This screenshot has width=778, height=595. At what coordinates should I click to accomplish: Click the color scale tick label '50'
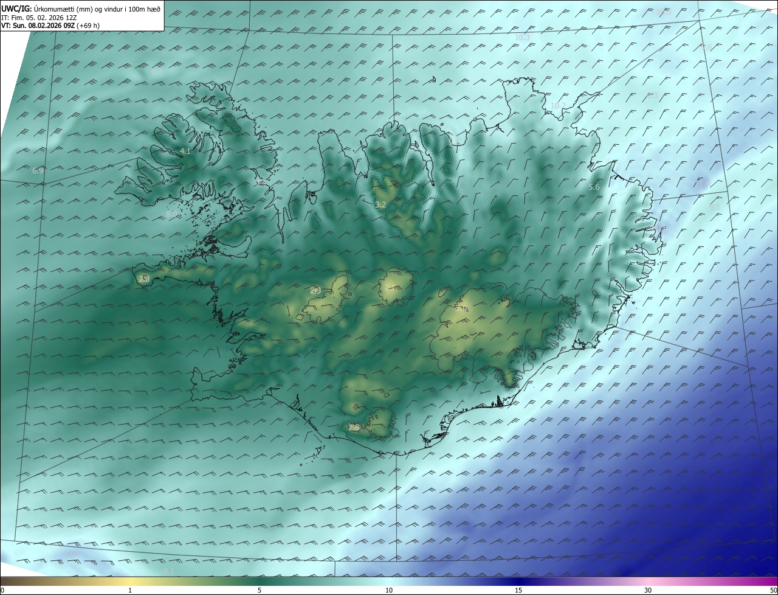(x=773, y=590)
